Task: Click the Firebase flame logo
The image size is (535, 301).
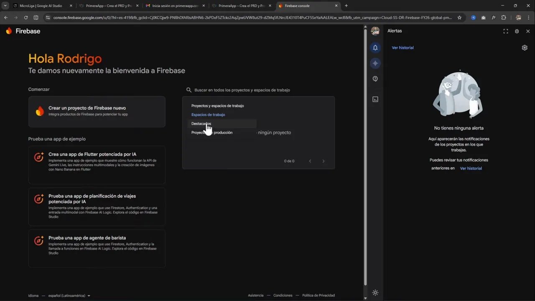Action: point(9,31)
